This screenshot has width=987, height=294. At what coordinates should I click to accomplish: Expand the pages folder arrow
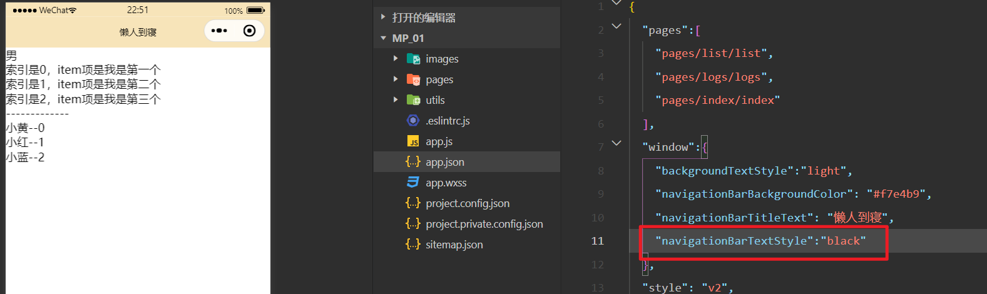pyautogui.click(x=396, y=79)
